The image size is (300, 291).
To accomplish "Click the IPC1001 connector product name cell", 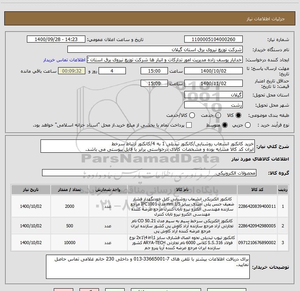I will (182, 206).
